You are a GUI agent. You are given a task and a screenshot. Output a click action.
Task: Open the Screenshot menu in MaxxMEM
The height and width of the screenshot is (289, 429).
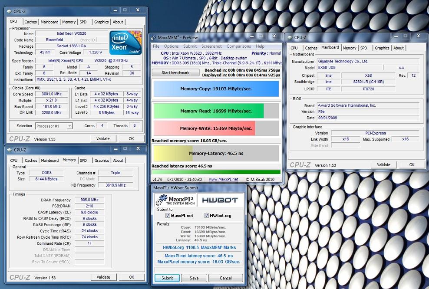(211, 46)
